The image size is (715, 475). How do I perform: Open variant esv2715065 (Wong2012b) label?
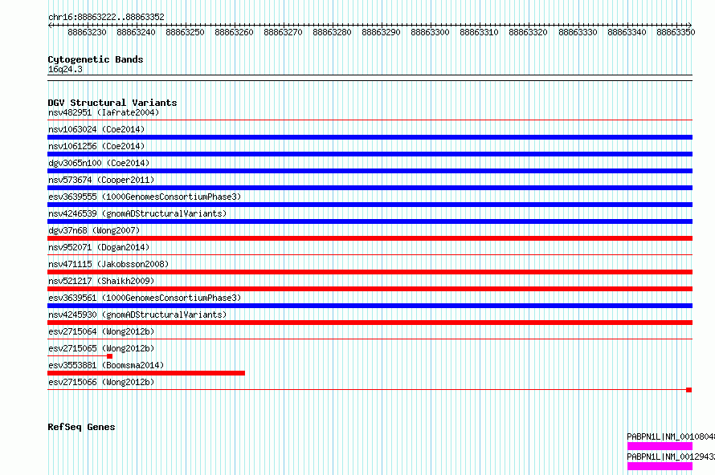101,348
